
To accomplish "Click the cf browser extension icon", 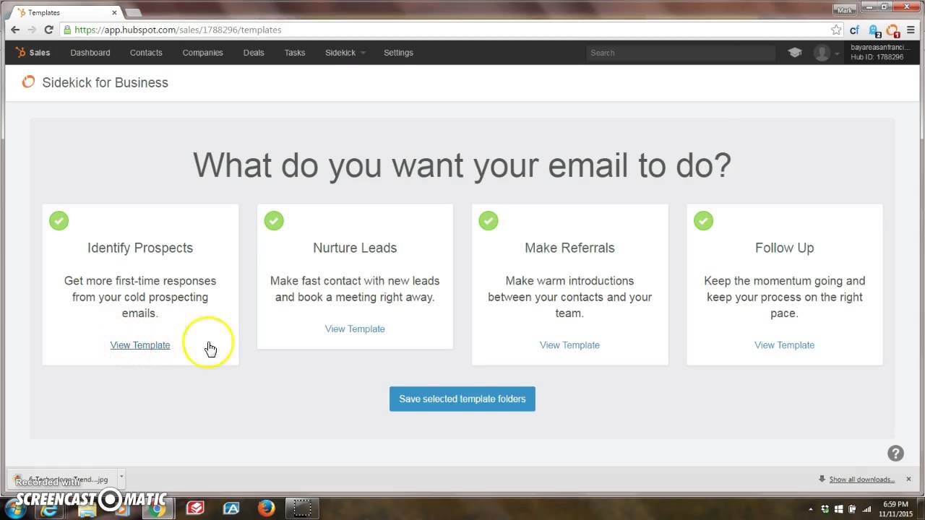I will coord(855,30).
